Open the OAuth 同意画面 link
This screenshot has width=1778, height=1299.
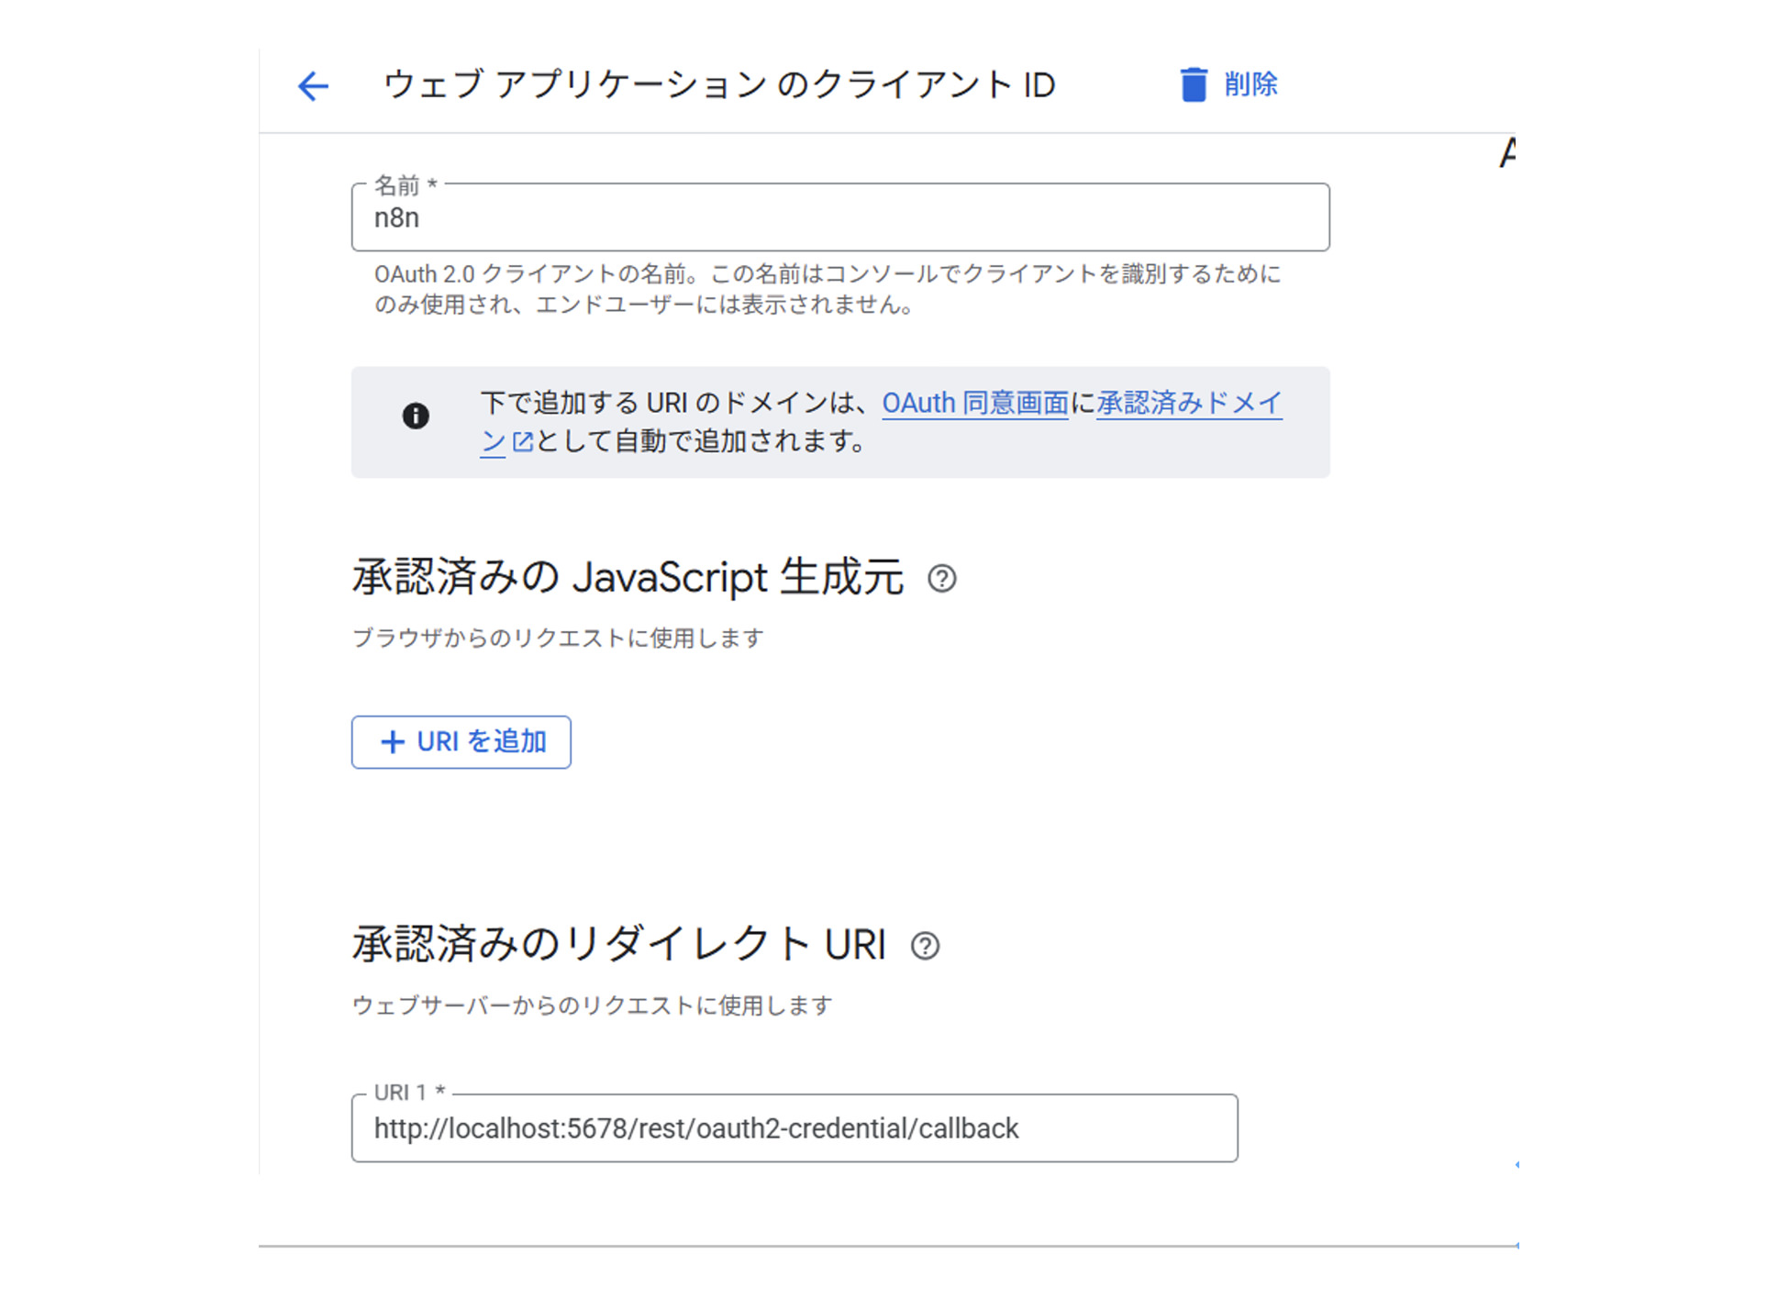[974, 402]
